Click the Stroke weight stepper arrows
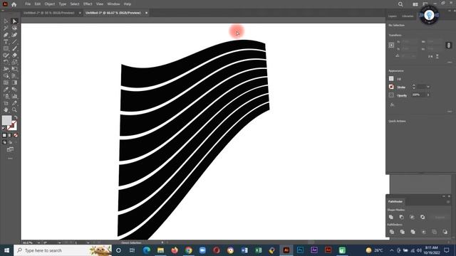This screenshot has height=256, width=456. pos(413,87)
